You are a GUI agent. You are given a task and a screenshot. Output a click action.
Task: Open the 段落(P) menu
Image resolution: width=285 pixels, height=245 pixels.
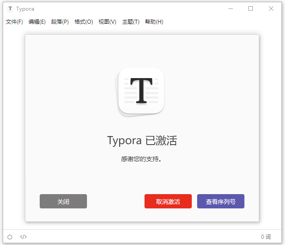point(60,22)
